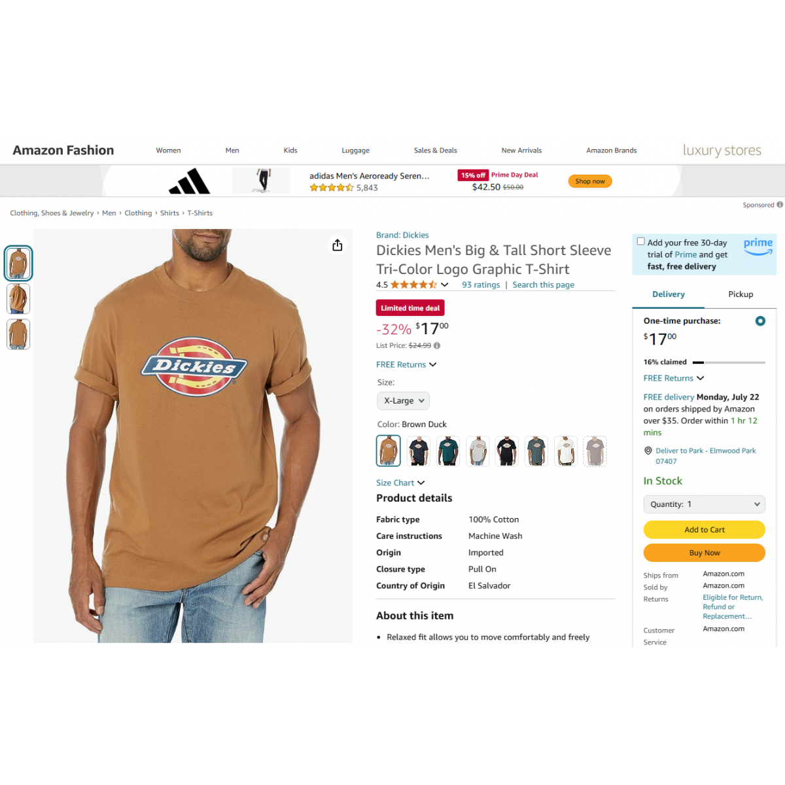Select the dark green shirt color swatch

[x=448, y=451]
